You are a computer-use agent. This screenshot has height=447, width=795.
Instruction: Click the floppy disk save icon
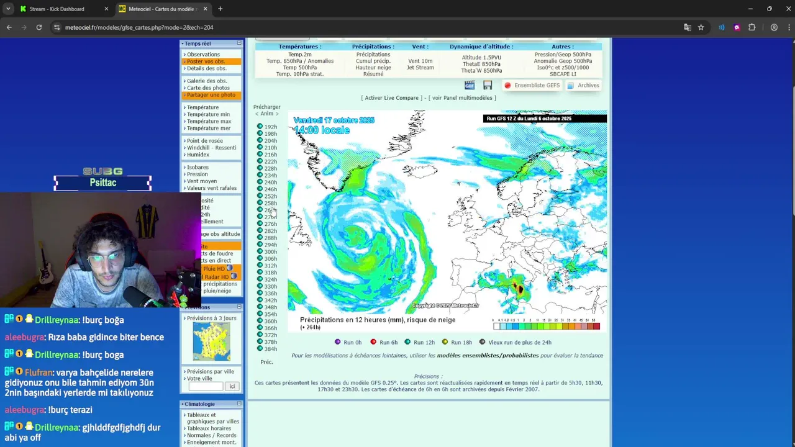pos(488,85)
